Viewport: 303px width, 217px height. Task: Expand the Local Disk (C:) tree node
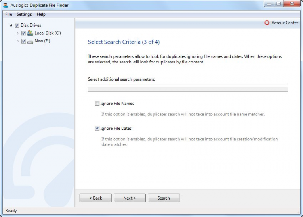[x=17, y=33]
